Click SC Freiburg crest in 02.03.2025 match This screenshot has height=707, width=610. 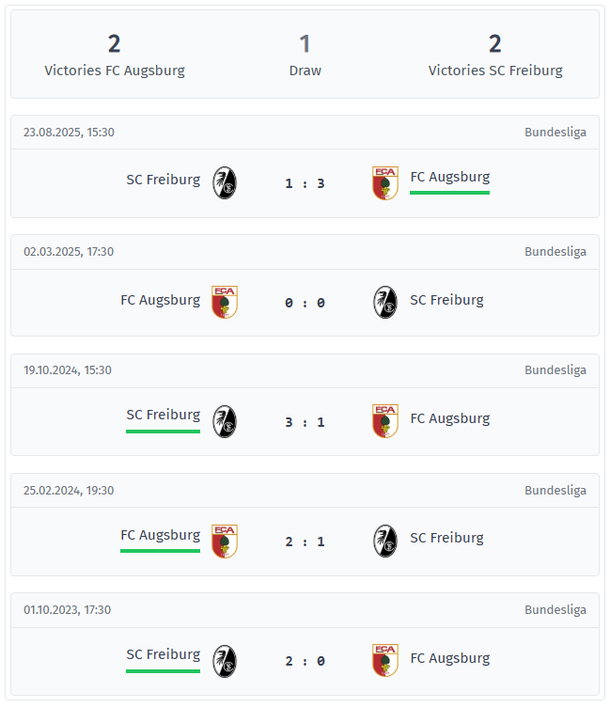384,302
